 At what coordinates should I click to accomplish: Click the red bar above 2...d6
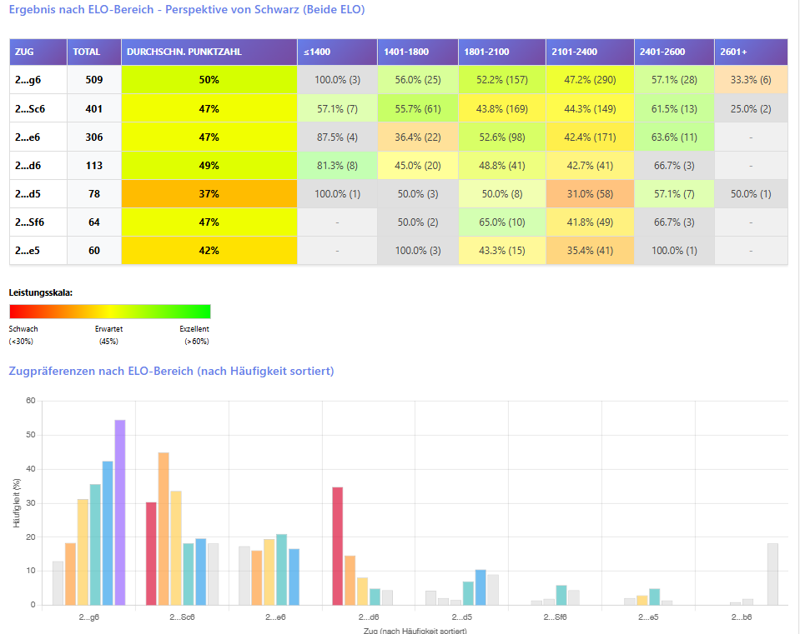tap(338, 546)
